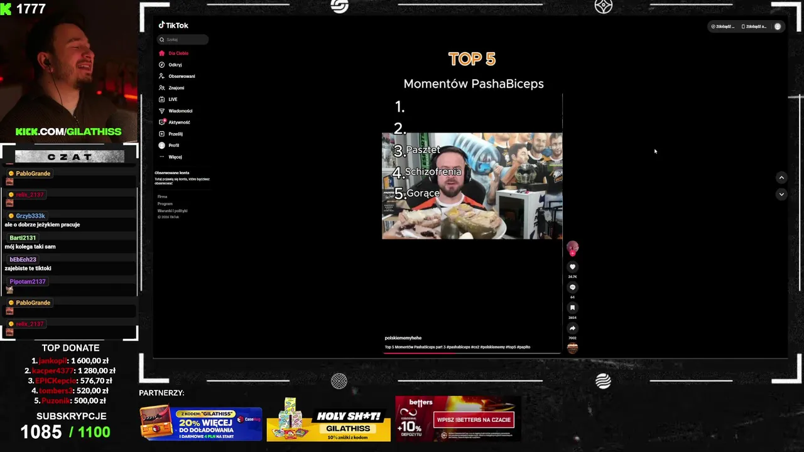Click chat message 'zajebiste te tiktoki'

tap(28, 268)
